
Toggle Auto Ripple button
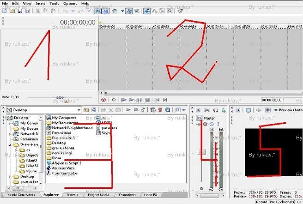(115, 11)
